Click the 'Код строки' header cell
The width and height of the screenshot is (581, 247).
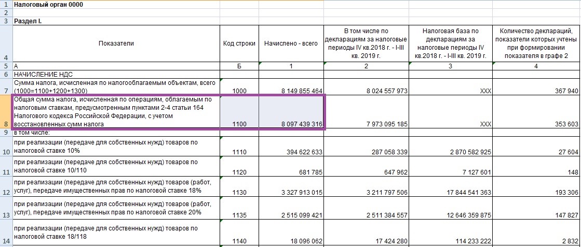tap(239, 43)
